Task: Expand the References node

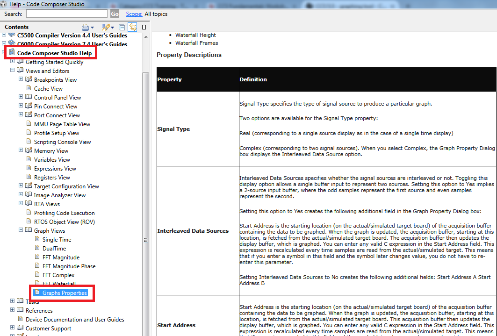Action: pyautogui.click(x=12, y=309)
